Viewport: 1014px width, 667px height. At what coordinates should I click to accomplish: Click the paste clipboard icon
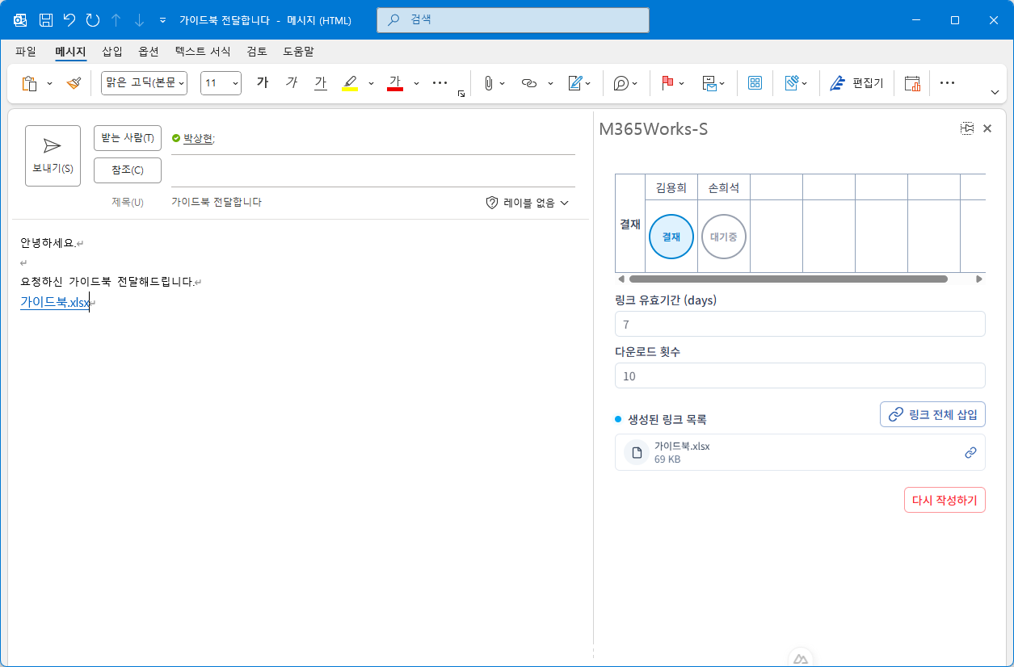click(x=29, y=83)
